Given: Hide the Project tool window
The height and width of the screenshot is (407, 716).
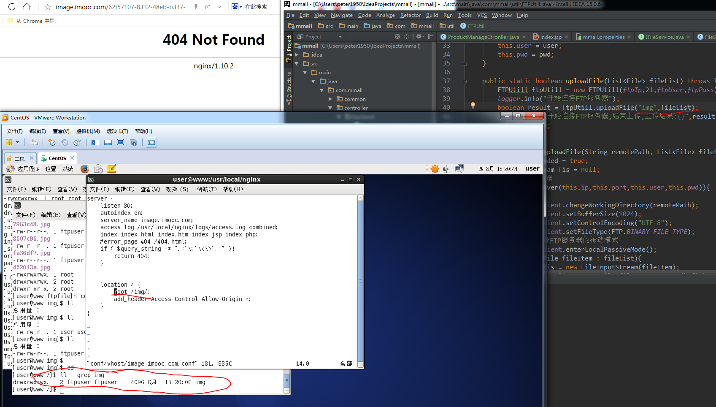Looking at the screenshot, I should (431, 37).
